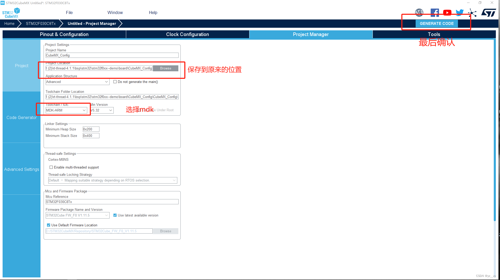Click the ST logo at top right
The image size is (500, 280).
click(489, 12)
